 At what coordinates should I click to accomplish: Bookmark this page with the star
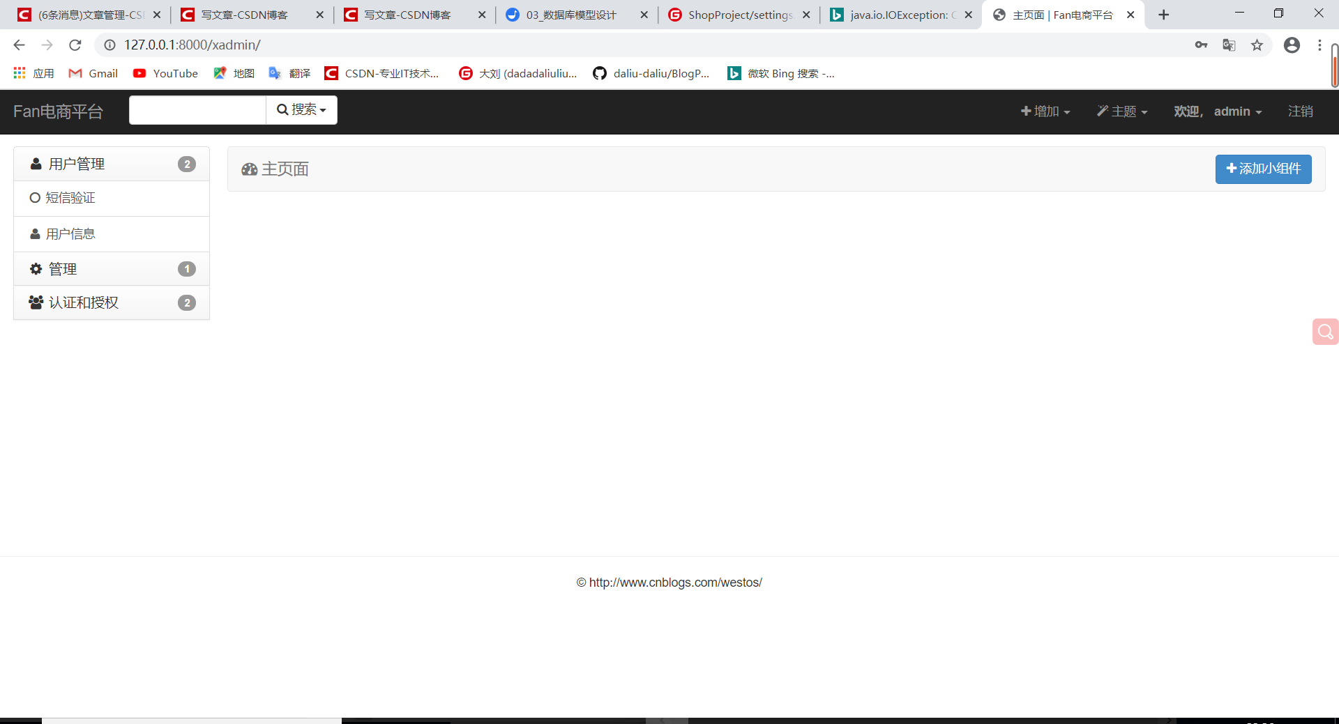point(1257,45)
